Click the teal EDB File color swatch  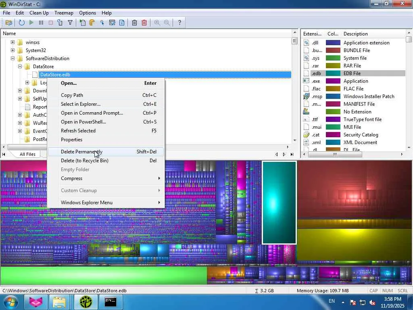click(333, 73)
